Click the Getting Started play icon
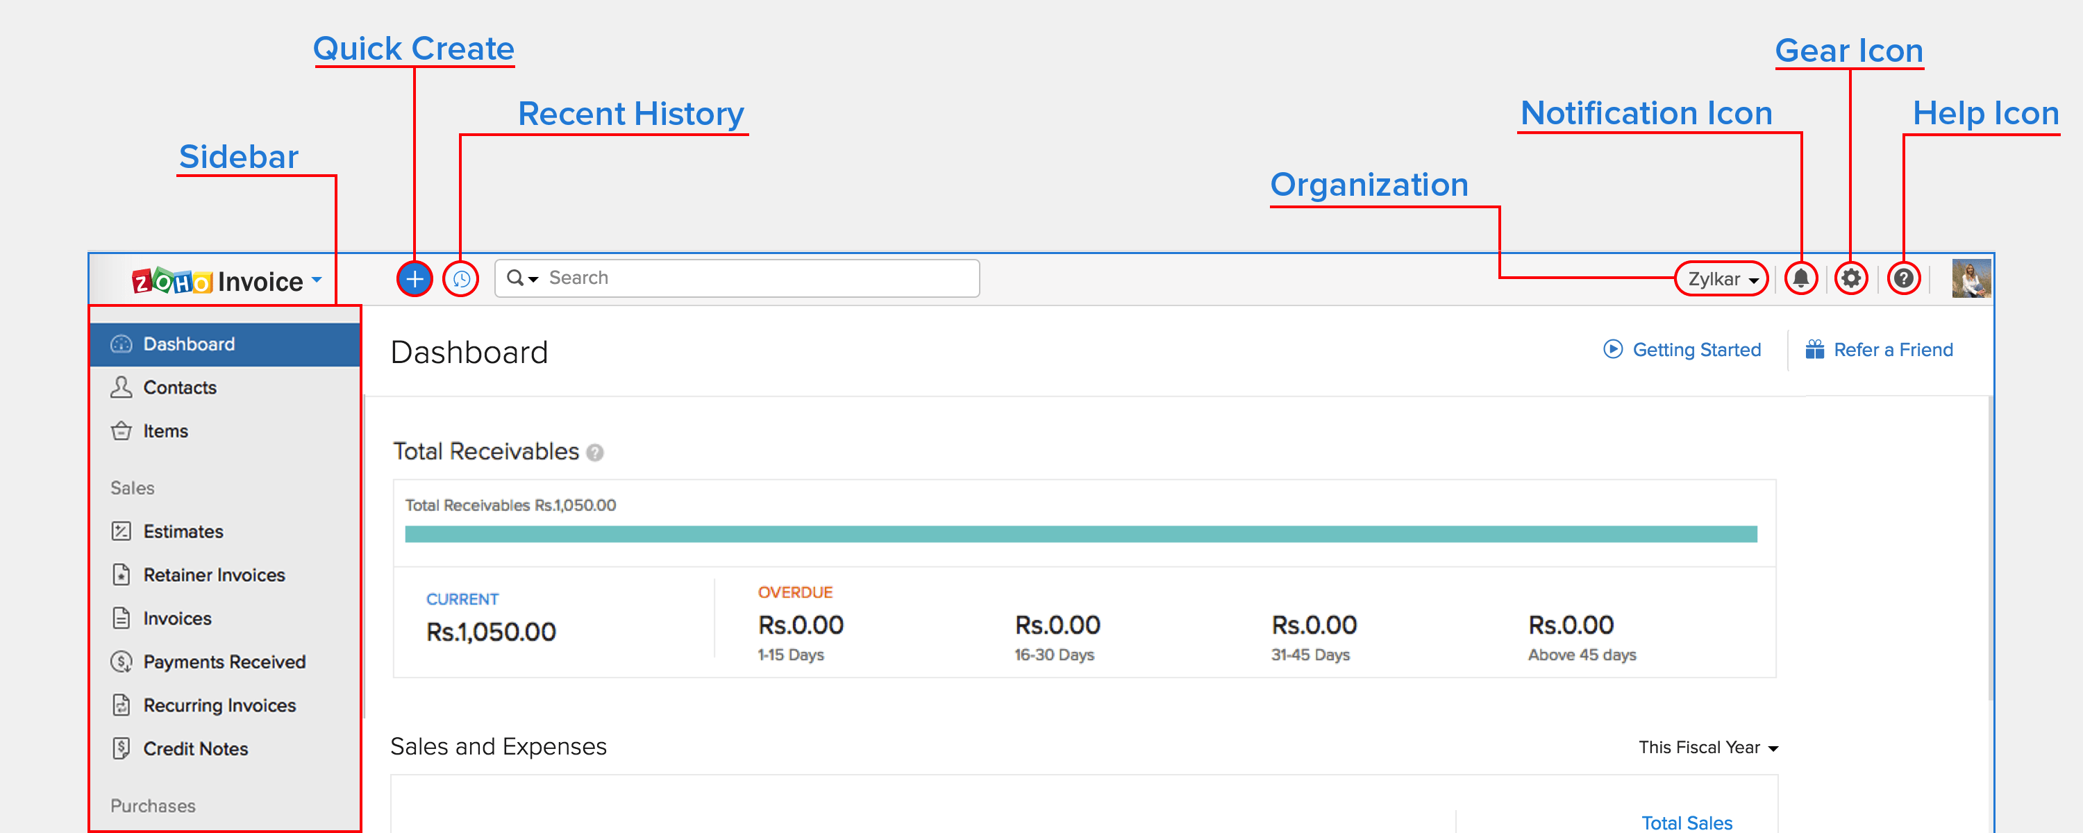This screenshot has height=833, width=2083. [1613, 349]
